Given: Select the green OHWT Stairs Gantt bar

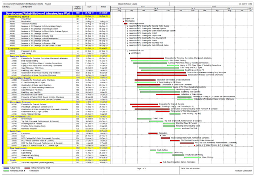Looking at the screenshot, I should (144, 119).
